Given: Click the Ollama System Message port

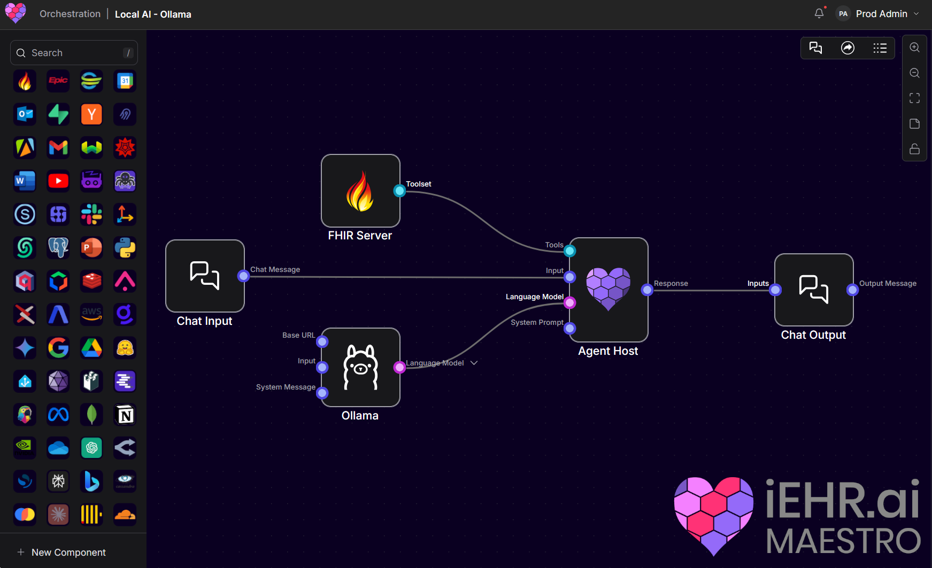Looking at the screenshot, I should [322, 393].
